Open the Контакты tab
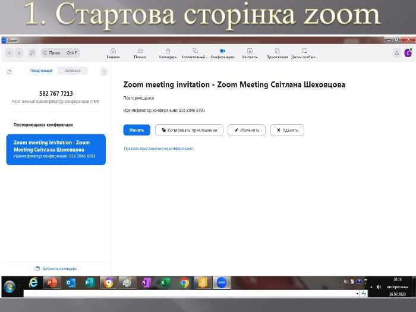The width and height of the screenshot is (416, 312). [250, 53]
